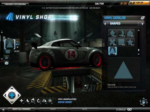Viewport: 150px width, 112px height.
Task: Click the star icon beside the triangle layer
Action: pyautogui.click(x=17, y=45)
